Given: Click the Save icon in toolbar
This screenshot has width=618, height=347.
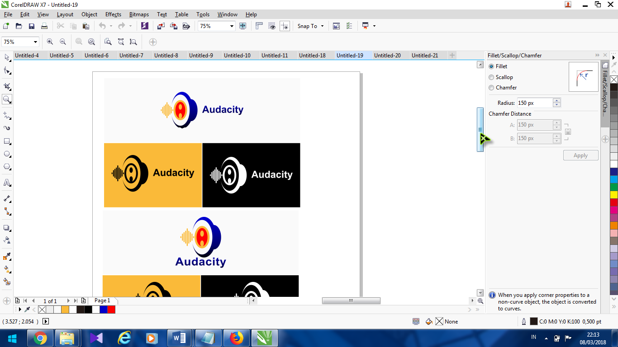Looking at the screenshot, I should coord(32,26).
